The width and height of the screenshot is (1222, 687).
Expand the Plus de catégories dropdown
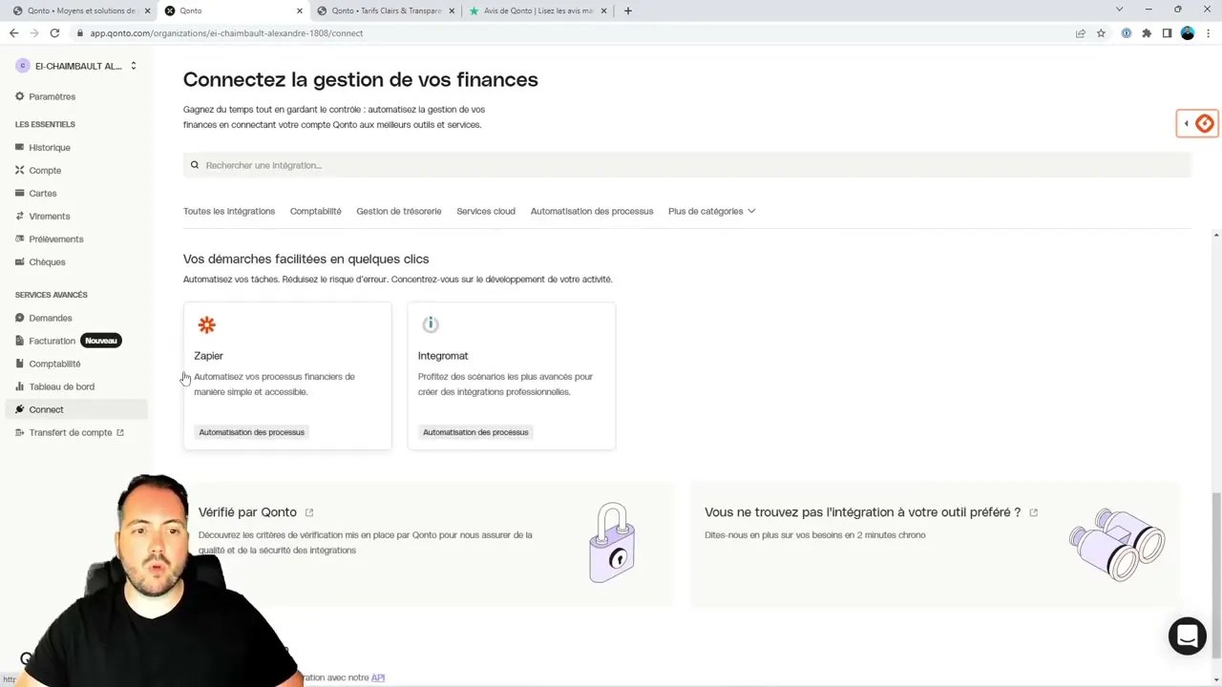click(x=711, y=211)
